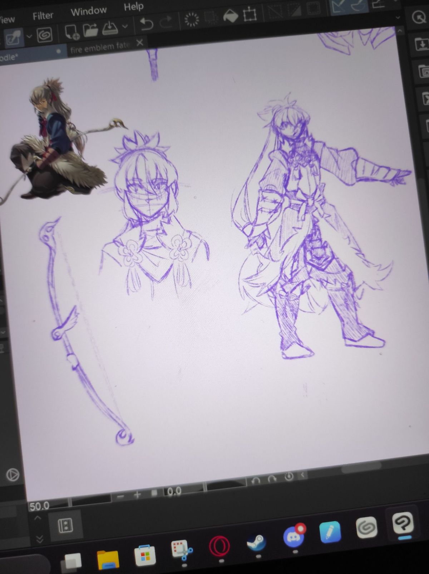The height and width of the screenshot is (574, 429).
Task: Toggle Snap to Grid
Action: pyautogui.click(x=379, y=4)
